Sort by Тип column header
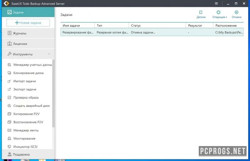Viewport: 250px width, 161px height. 112,26
